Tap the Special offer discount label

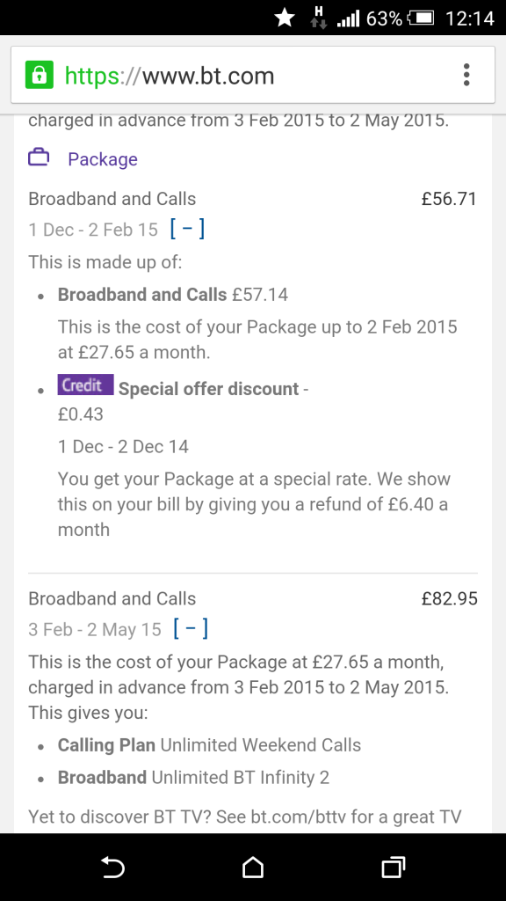209,389
